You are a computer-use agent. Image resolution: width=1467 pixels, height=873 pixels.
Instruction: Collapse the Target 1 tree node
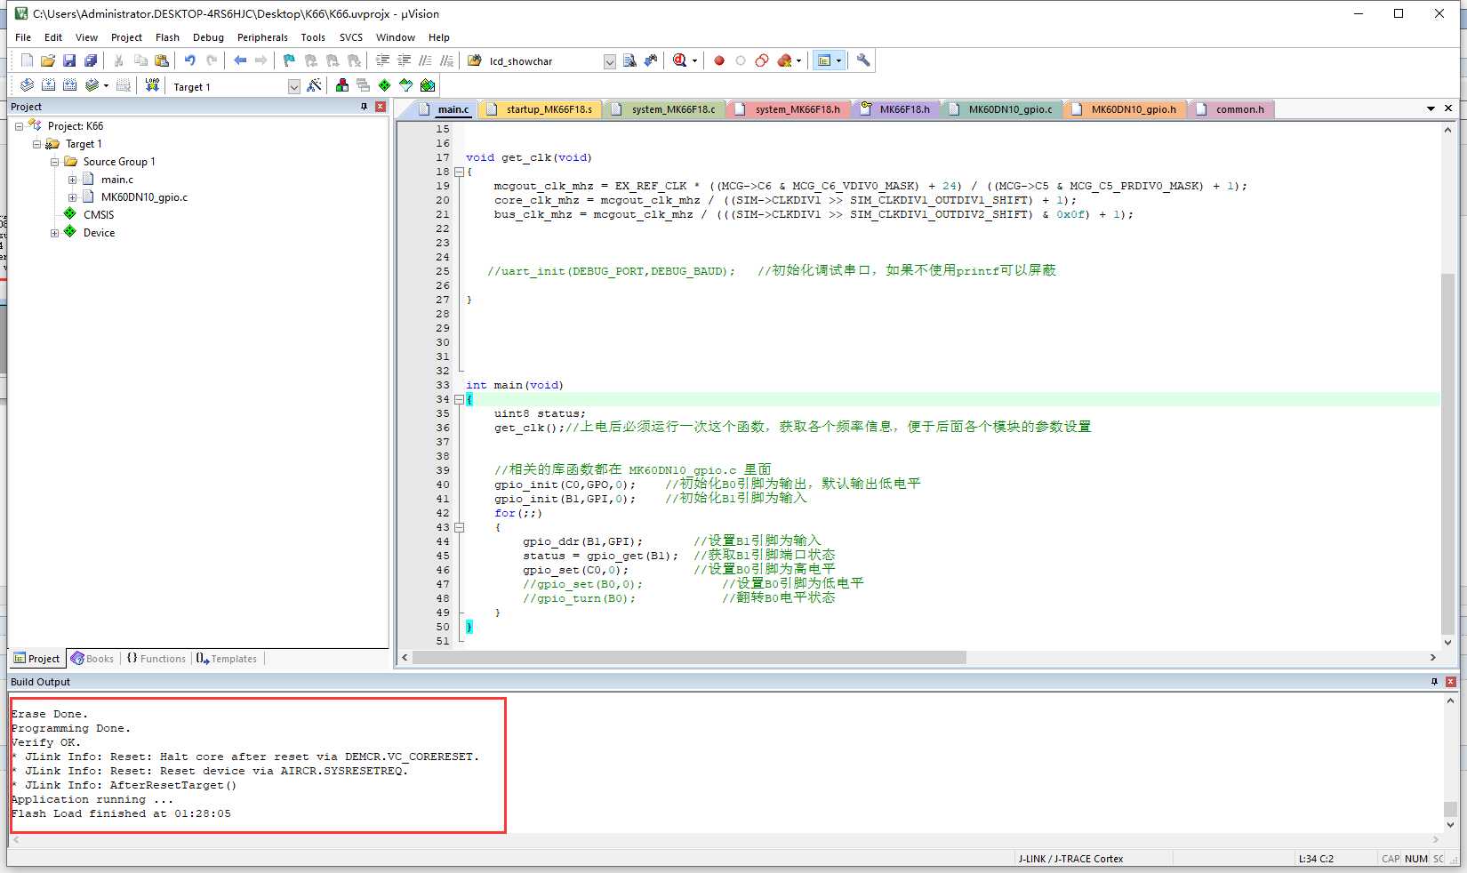tap(36, 144)
